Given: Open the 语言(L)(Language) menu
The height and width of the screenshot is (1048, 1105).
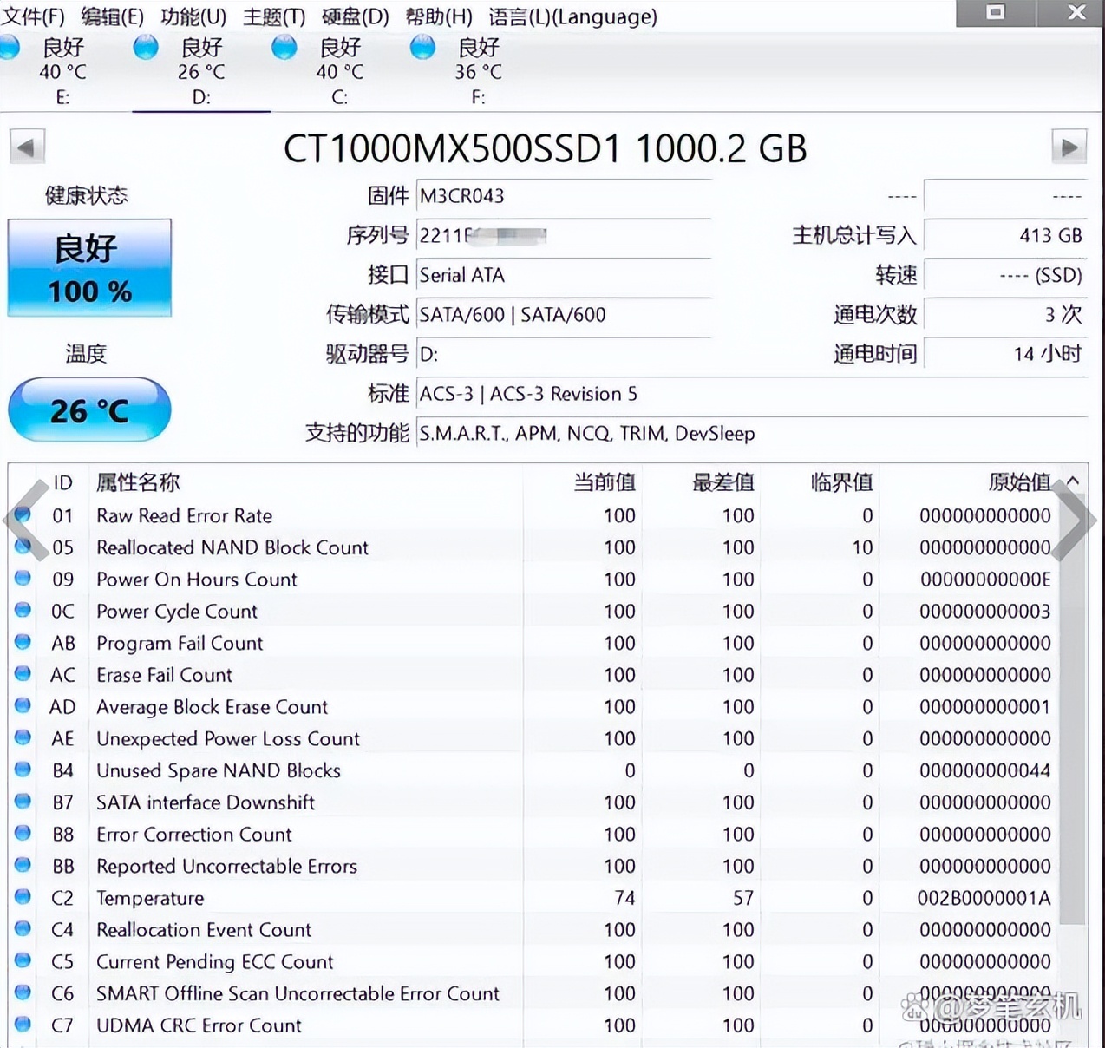Looking at the screenshot, I should [572, 16].
